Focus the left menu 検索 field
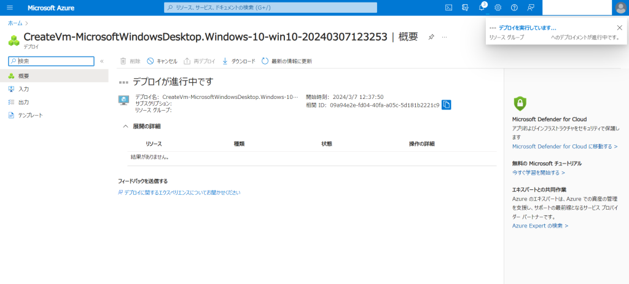 [52, 61]
